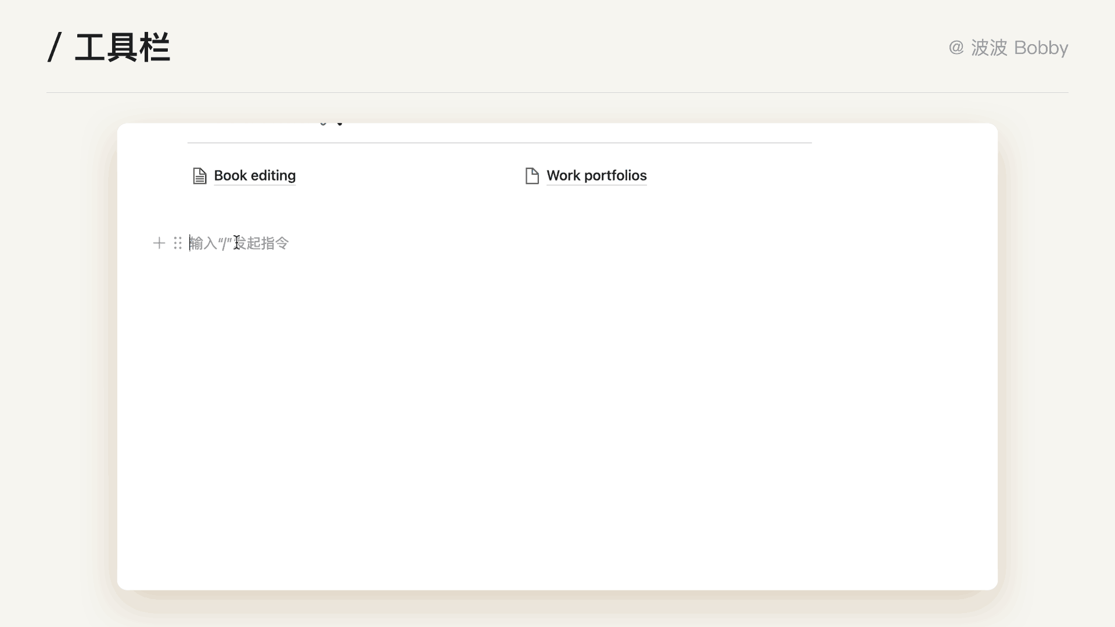The height and width of the screenshot is (627, 1115).
Task: Click the Work portfolios page icon
Action: pyautogui.click(x=532, y=176)
